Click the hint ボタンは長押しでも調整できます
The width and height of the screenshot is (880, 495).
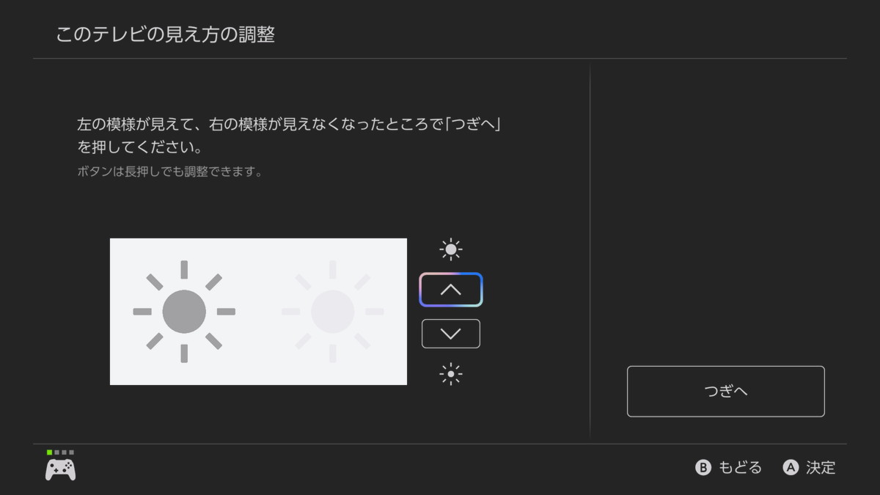[x=169, y=173]
